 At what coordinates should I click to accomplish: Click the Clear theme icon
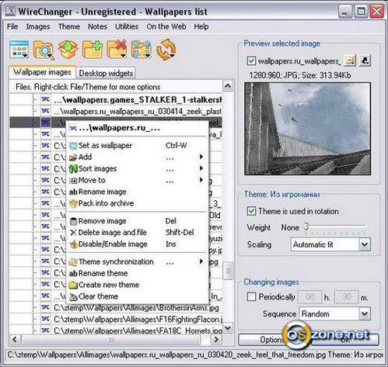click(73, 296)
